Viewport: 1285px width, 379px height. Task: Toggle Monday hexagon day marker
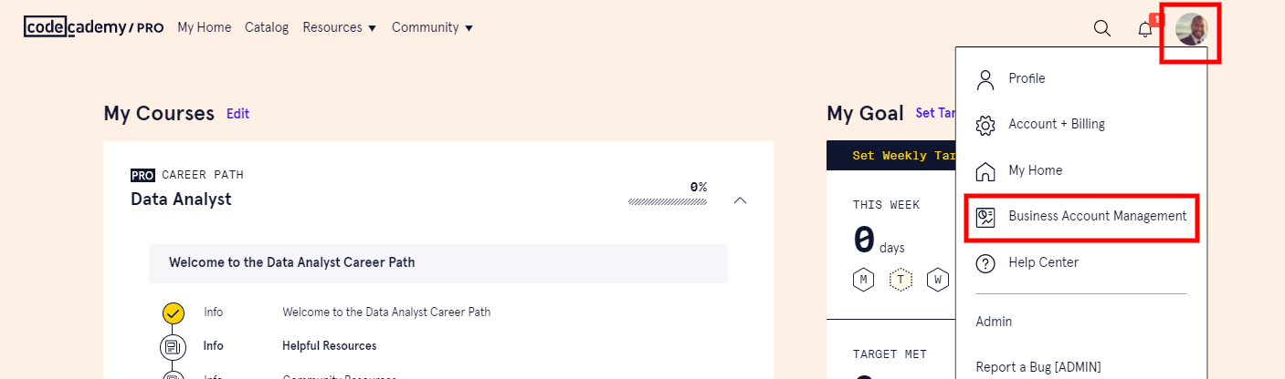(x=863, y=280)
